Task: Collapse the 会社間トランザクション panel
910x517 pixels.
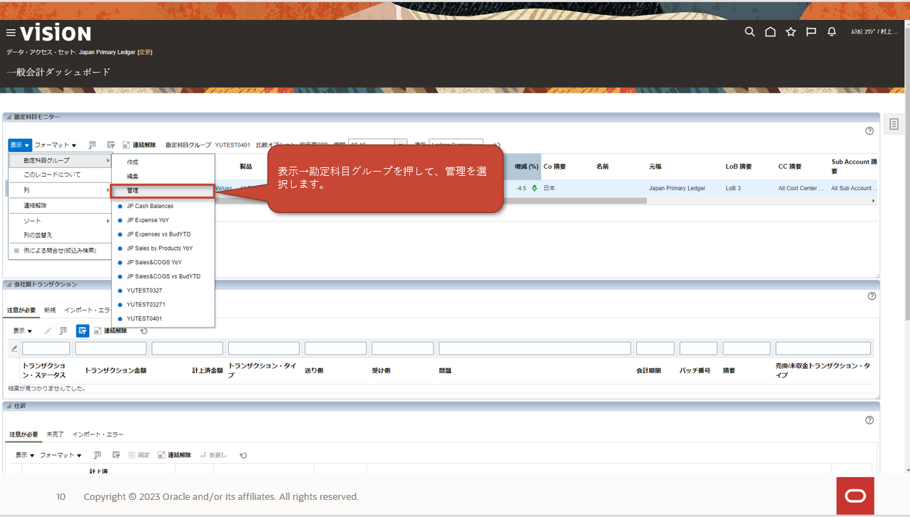Action: [x=9, y=284]
